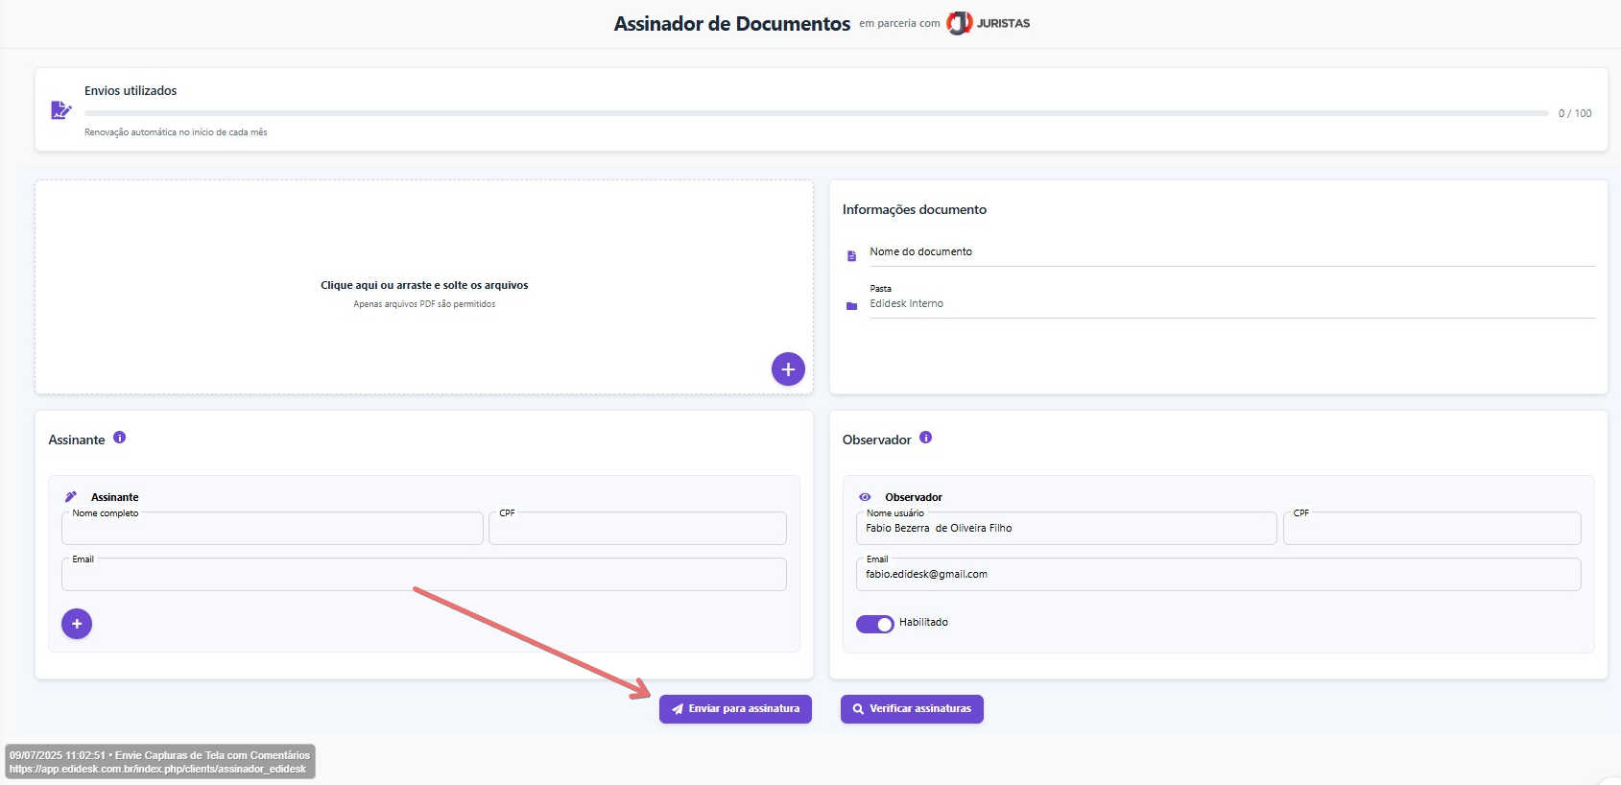Click Verificar assinaturas button

pos(912,709)
